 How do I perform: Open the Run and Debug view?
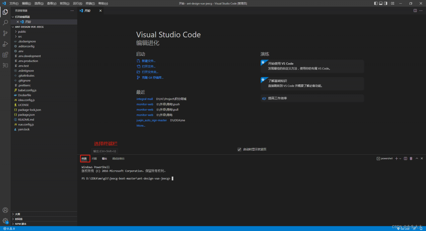[5, 44]
